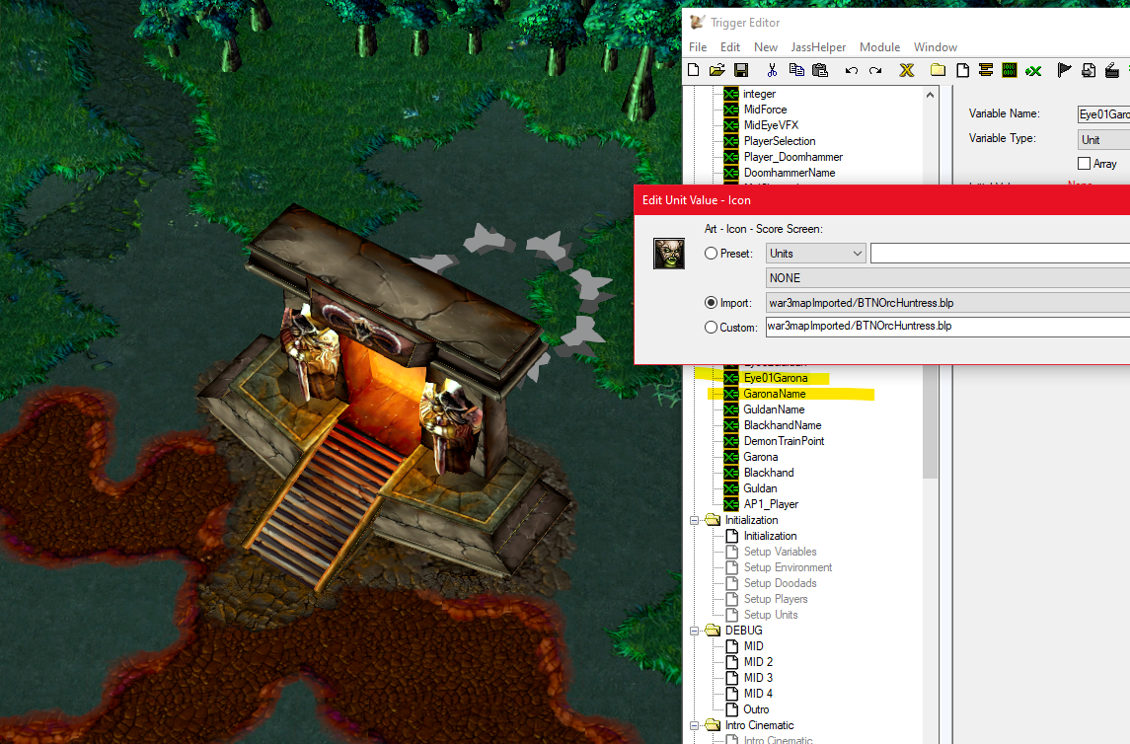Redo the last undone action
1130x744 pixels.
click(x=874, y=71)
